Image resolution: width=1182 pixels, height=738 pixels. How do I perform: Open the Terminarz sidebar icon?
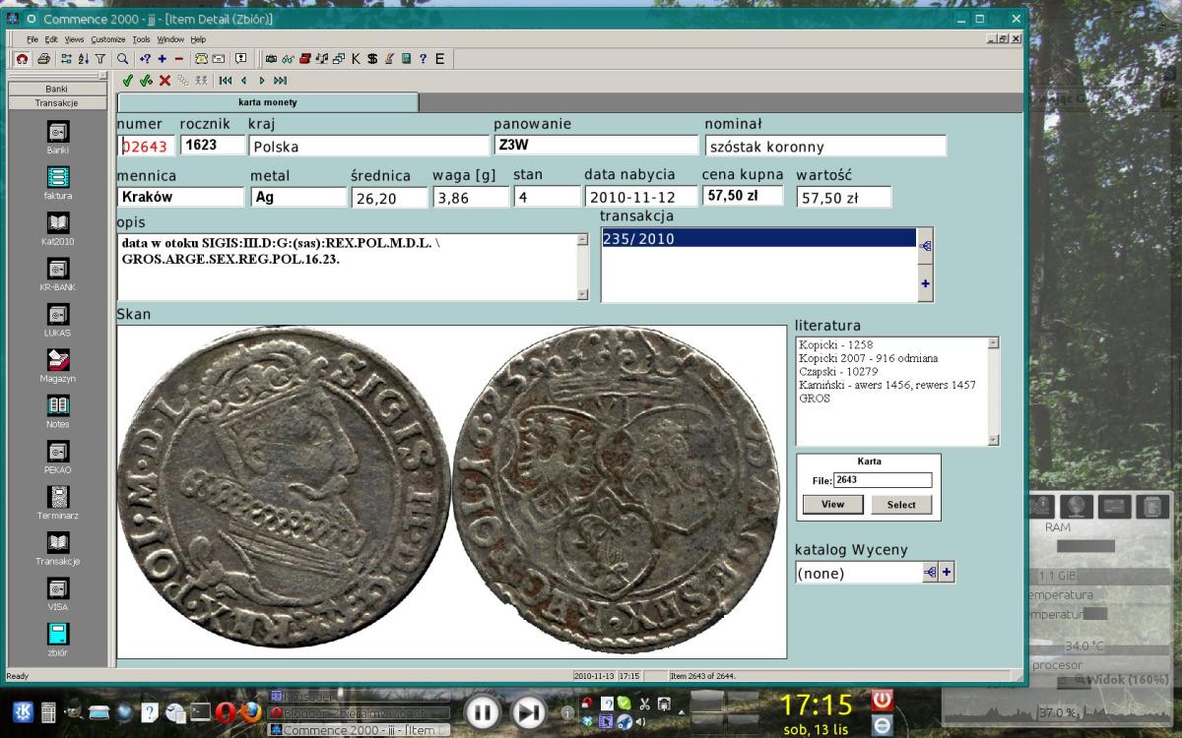57,497
